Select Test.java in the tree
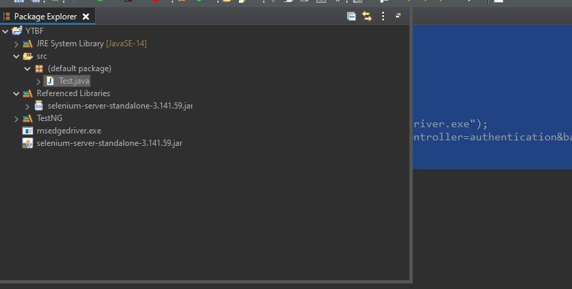 (74, 81)
